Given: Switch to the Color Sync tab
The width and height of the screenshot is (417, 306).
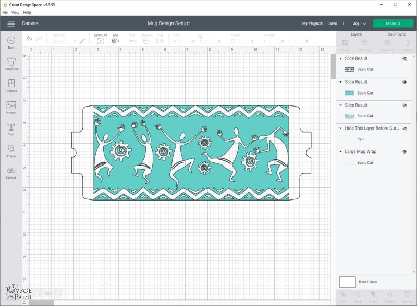Looking at the screenshot, I should (396, 34).
